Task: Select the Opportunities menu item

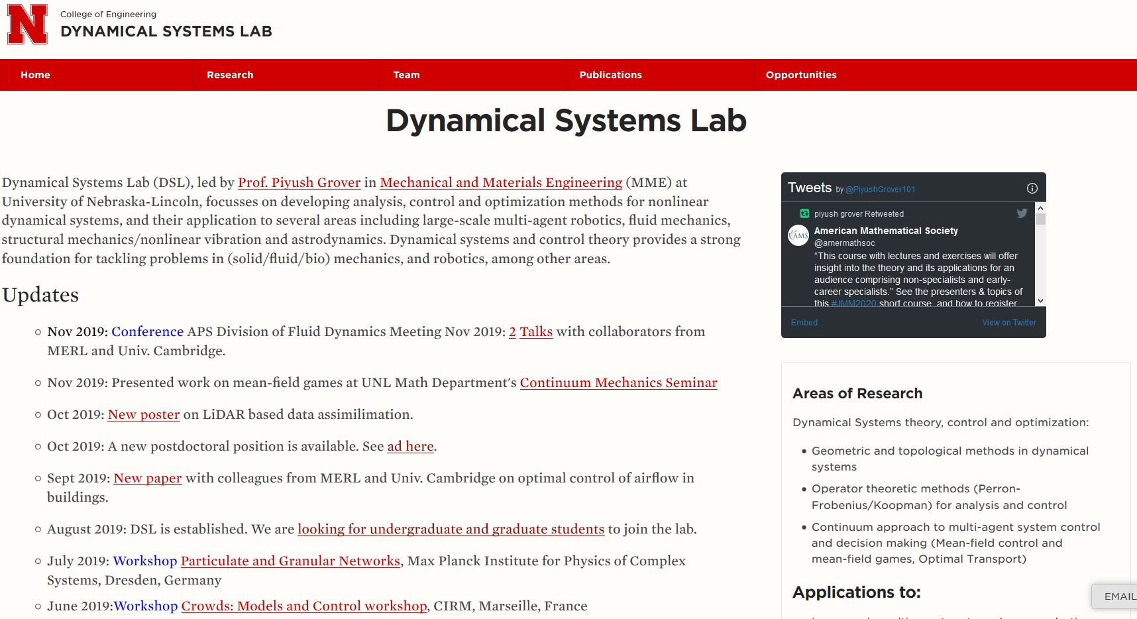Action: point(800,75)
